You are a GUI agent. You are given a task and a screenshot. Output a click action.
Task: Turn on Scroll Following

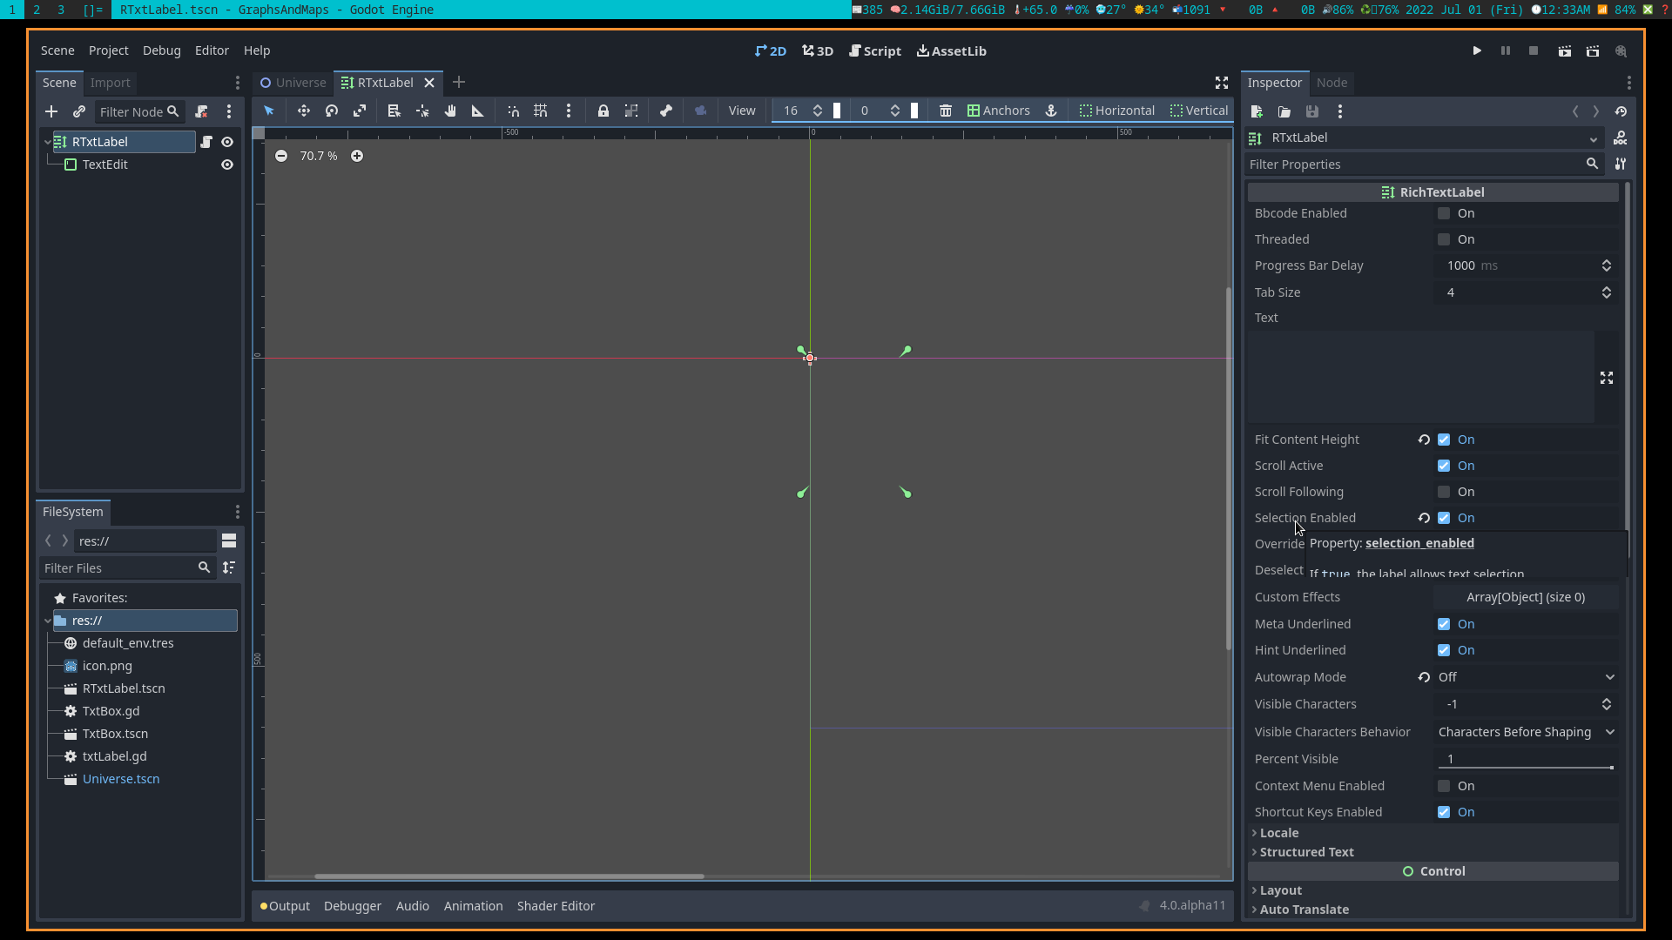[x=1445, y=492]
